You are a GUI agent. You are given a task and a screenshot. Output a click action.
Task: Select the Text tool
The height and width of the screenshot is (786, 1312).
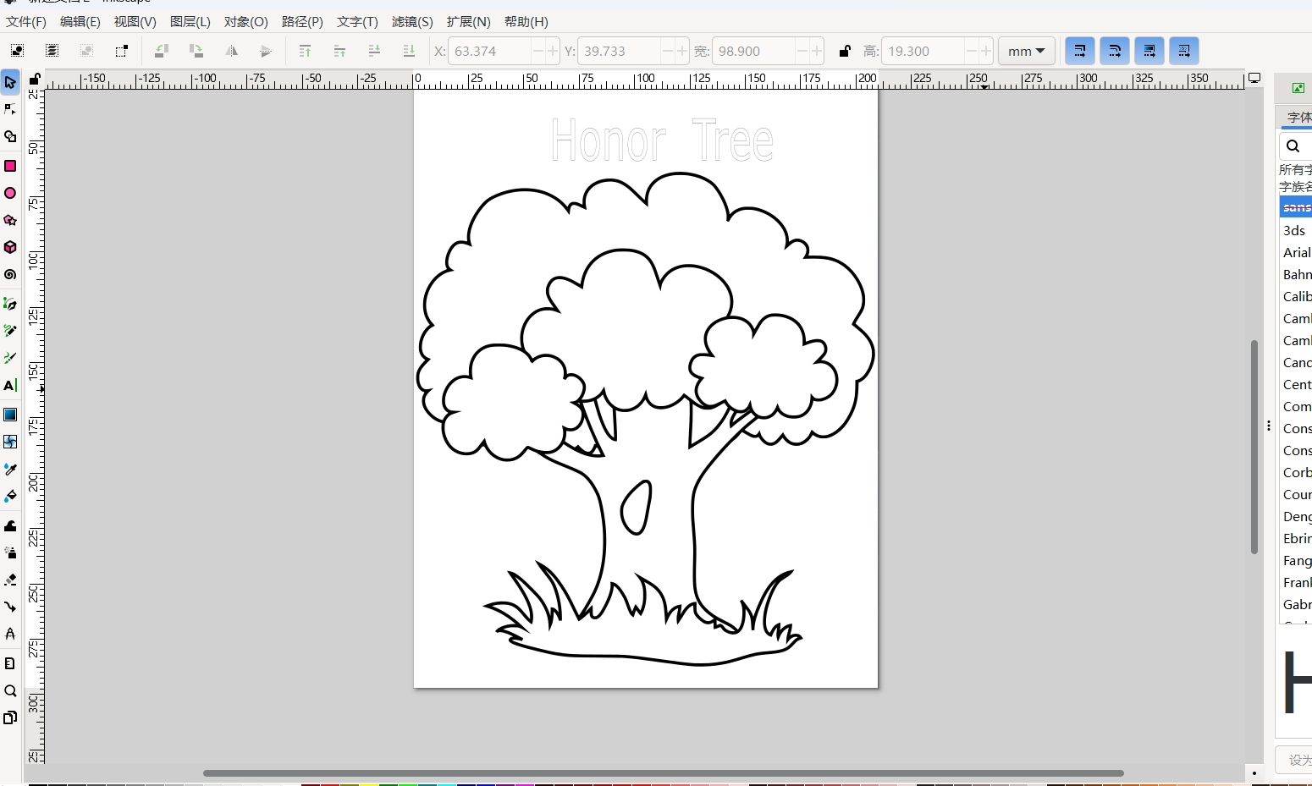point(10,385)
